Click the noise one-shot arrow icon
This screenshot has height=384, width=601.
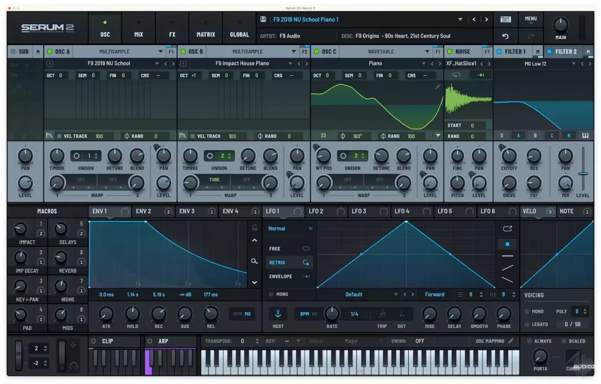click(480, 75)
